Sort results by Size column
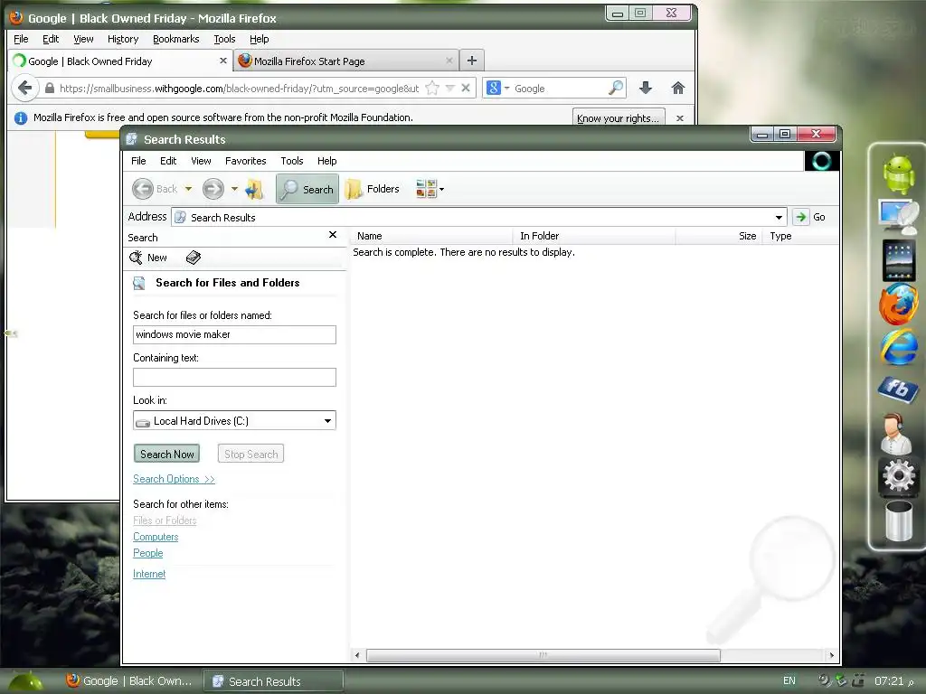The image size is (926, 694). coord(719,236)
